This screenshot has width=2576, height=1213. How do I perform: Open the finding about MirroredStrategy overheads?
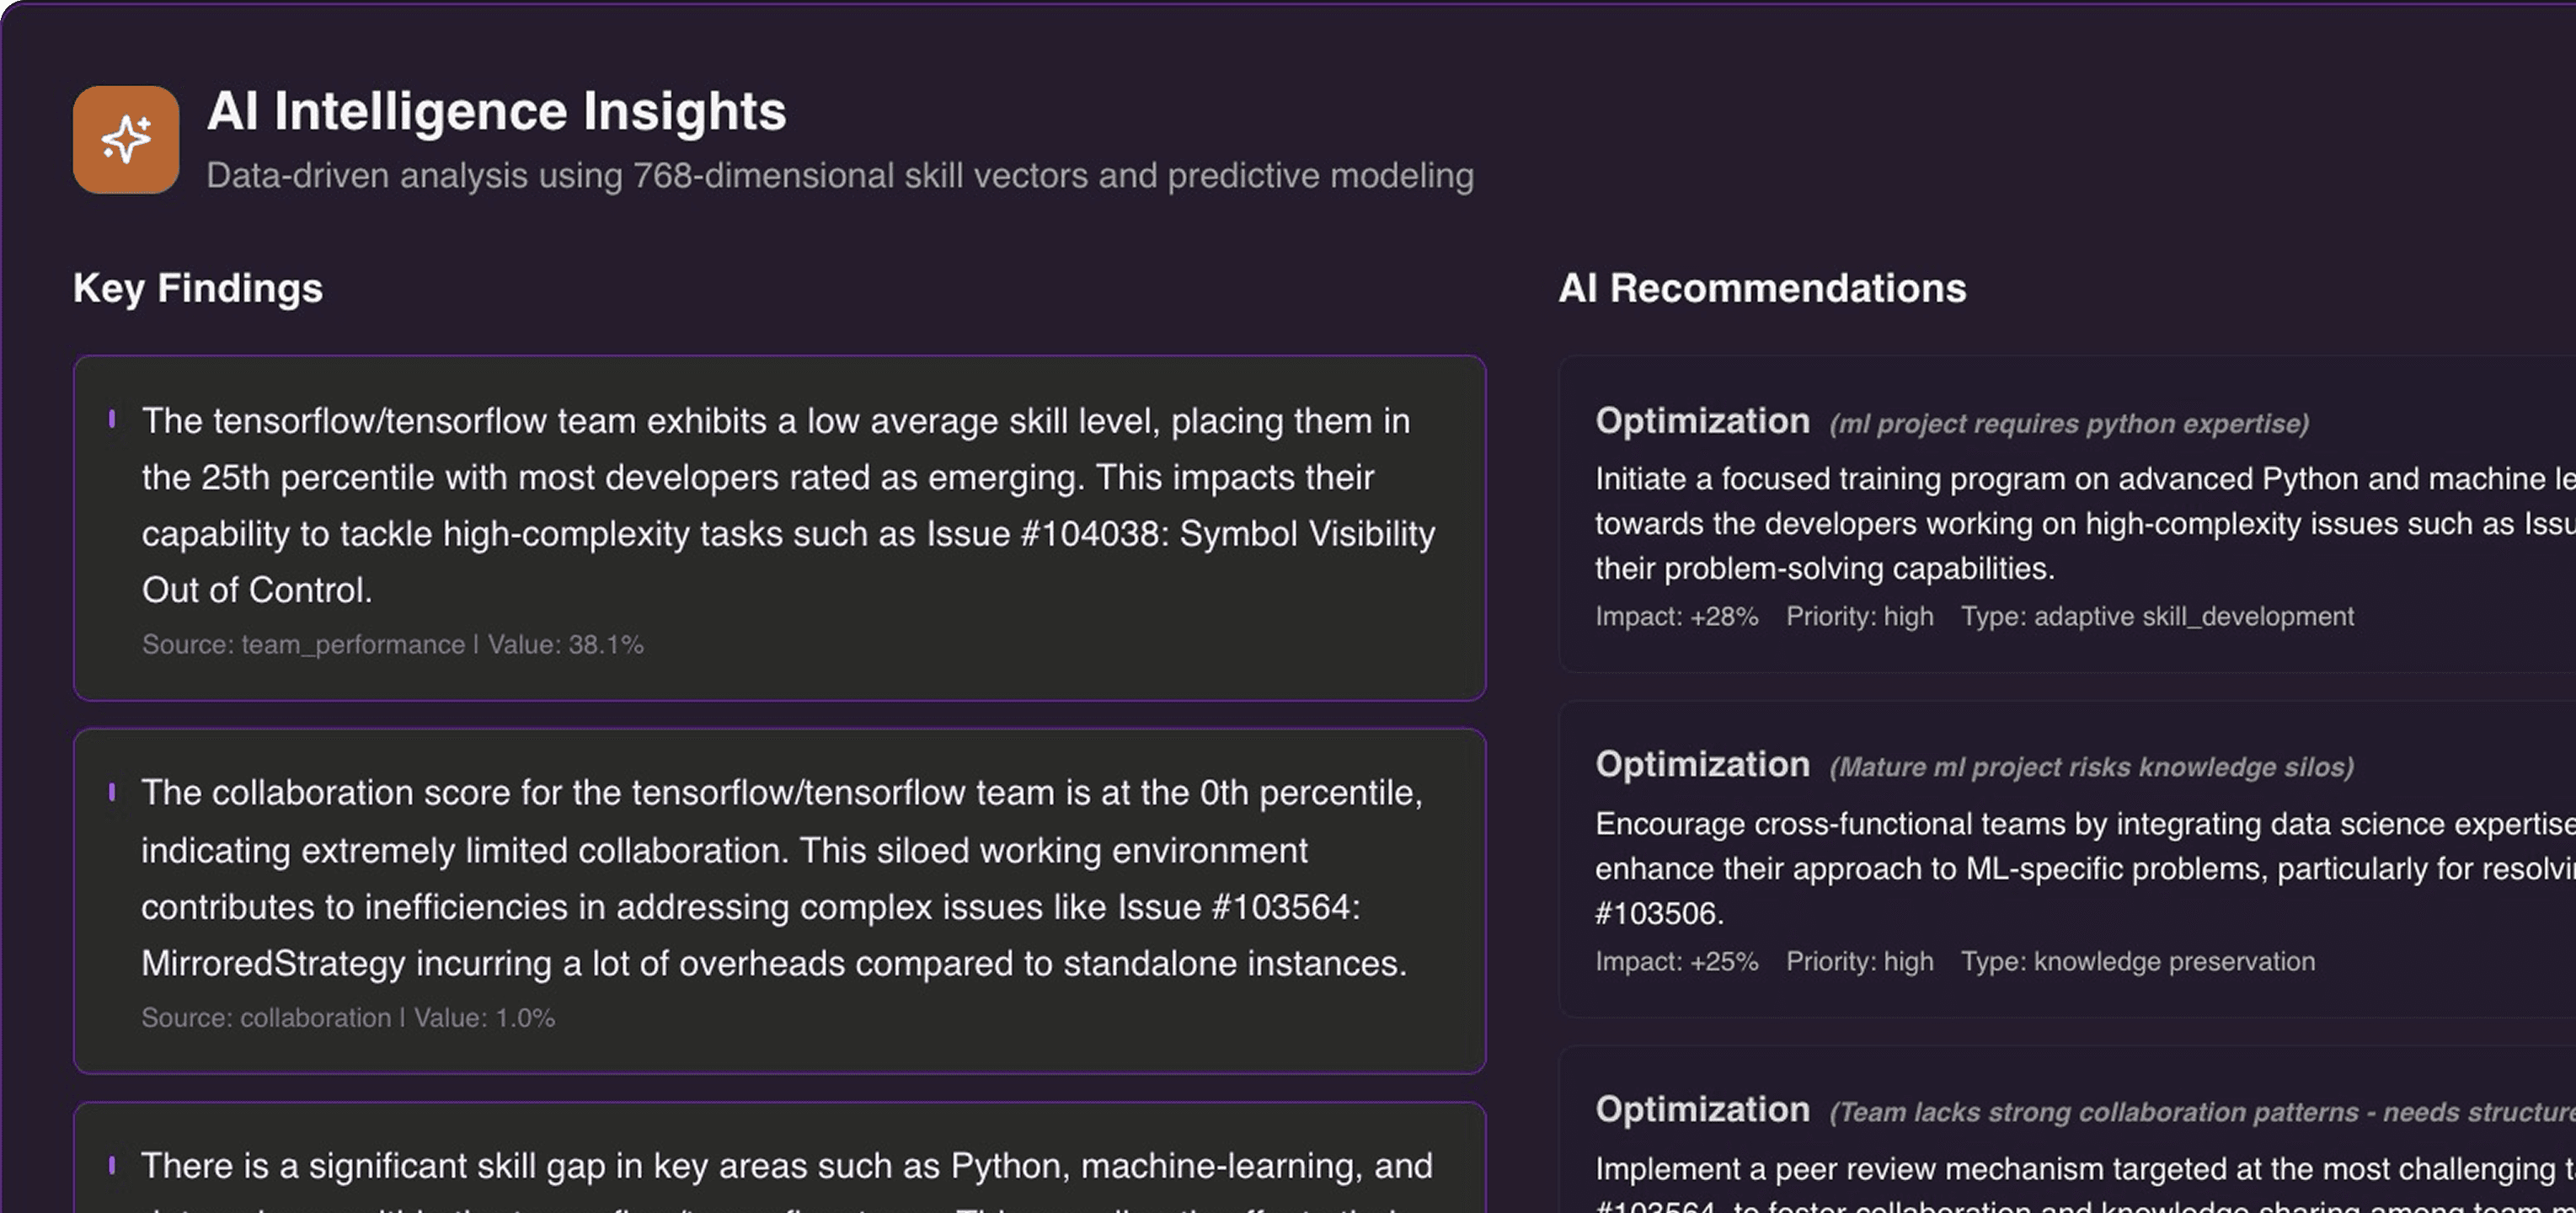pos(780,877)
